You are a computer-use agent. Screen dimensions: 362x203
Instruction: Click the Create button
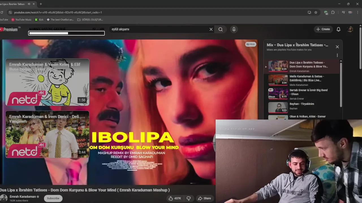coord(323,29)
